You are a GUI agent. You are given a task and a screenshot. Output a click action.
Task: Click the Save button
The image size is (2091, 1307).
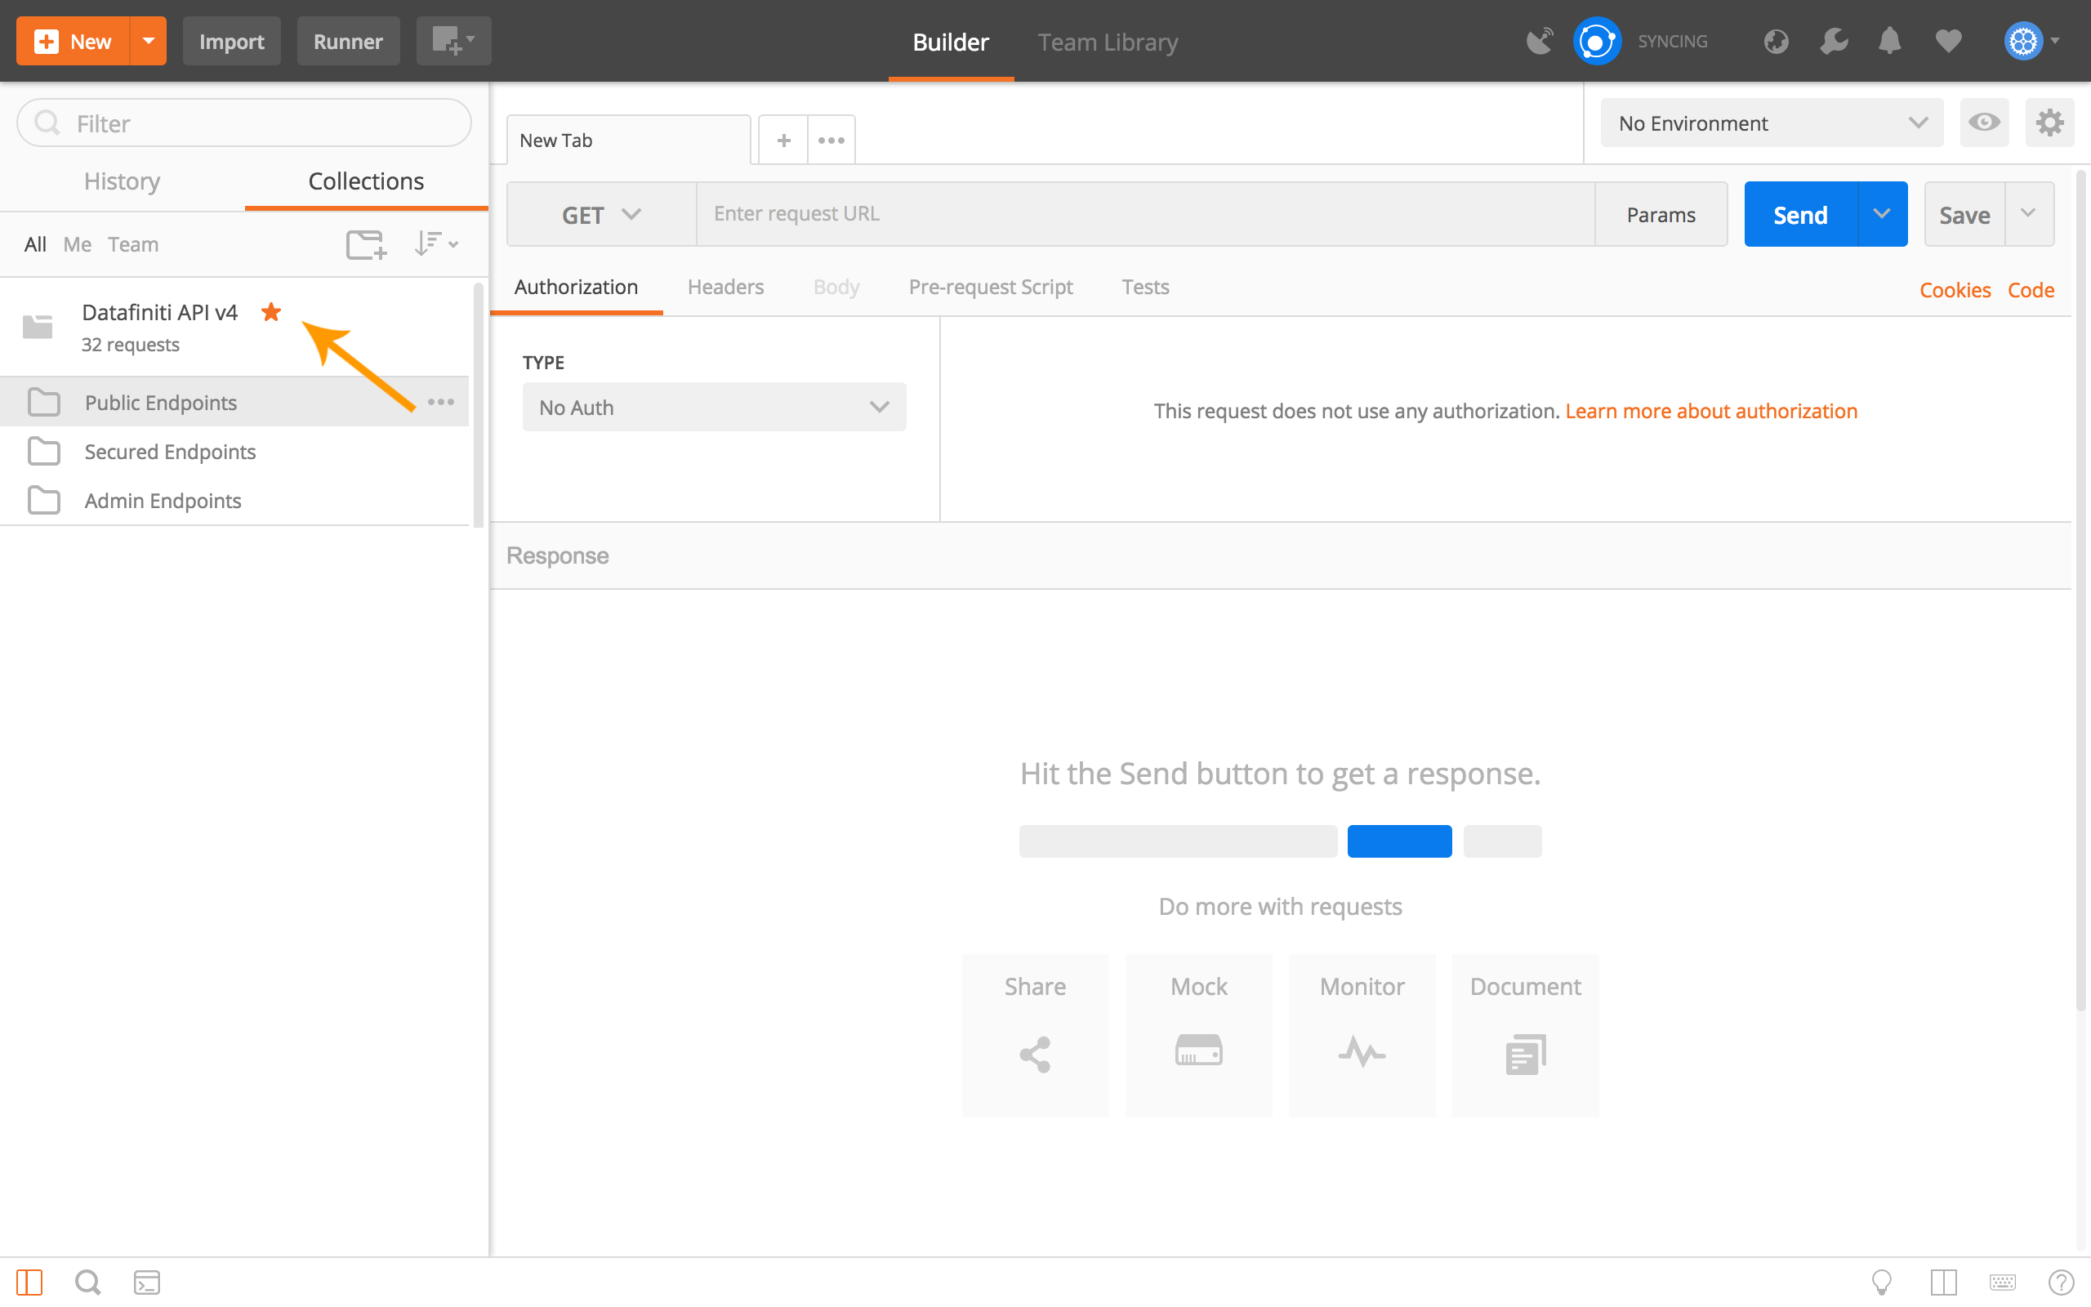click(1964, 214)
